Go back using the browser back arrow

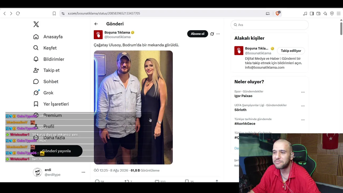coord(5,13)
